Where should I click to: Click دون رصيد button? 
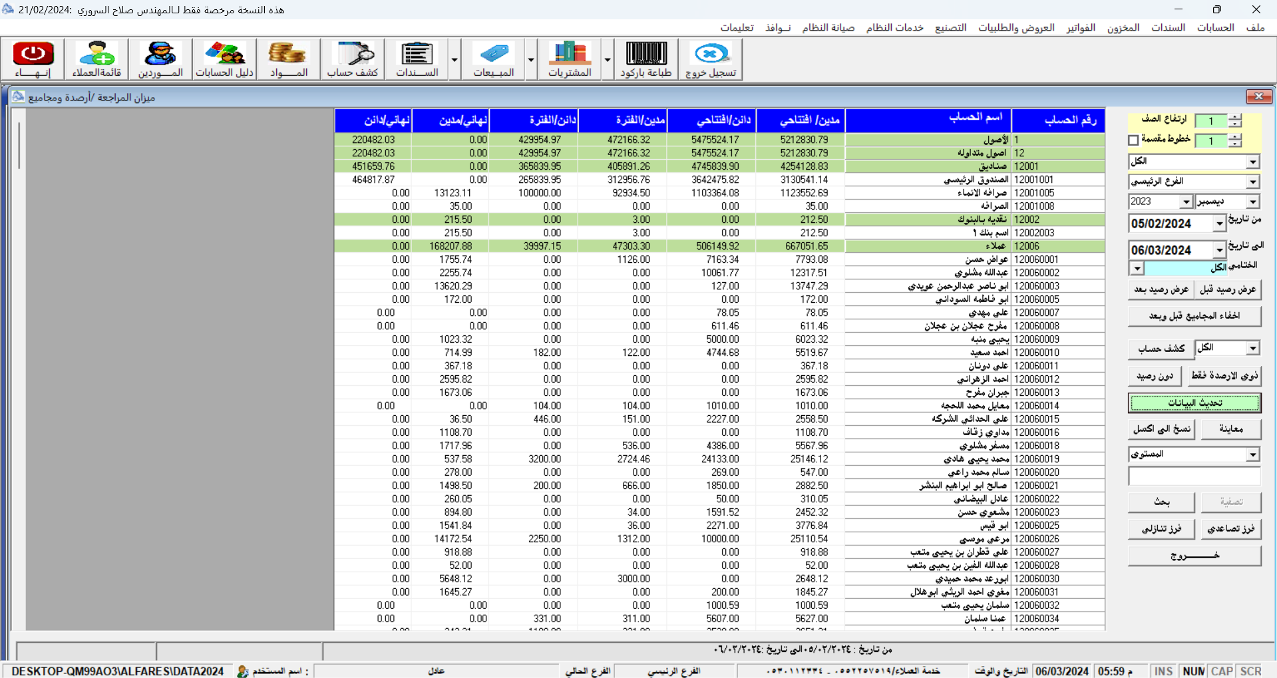point(1155,376)
